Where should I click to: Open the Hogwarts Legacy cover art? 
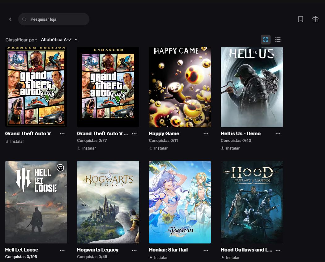108,202
